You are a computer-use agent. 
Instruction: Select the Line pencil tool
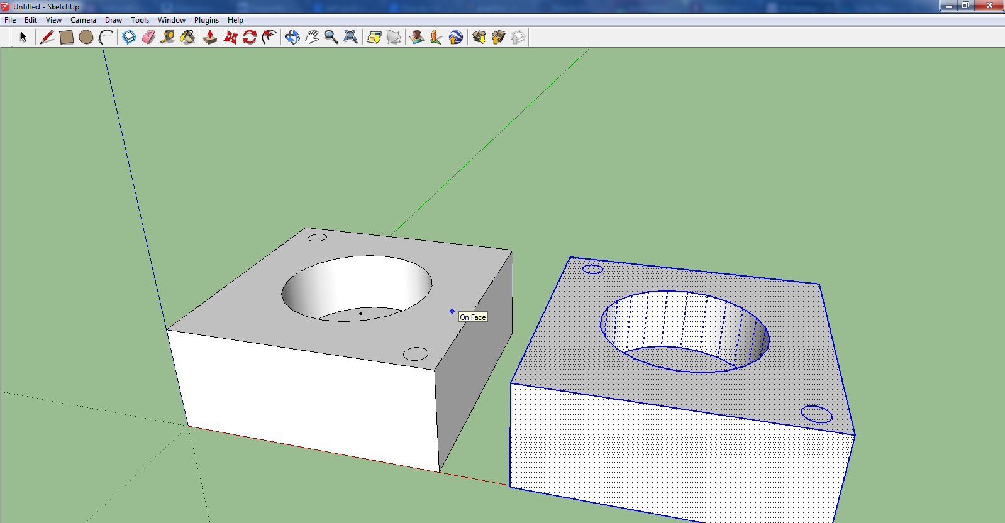[47, 37]
